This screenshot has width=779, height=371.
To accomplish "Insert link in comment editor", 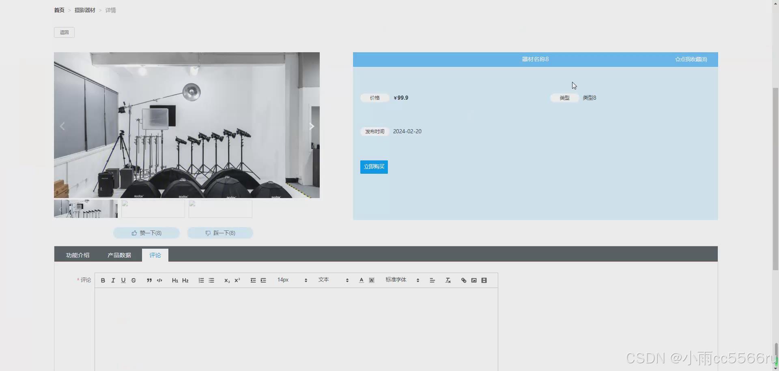I will [464, 280].
